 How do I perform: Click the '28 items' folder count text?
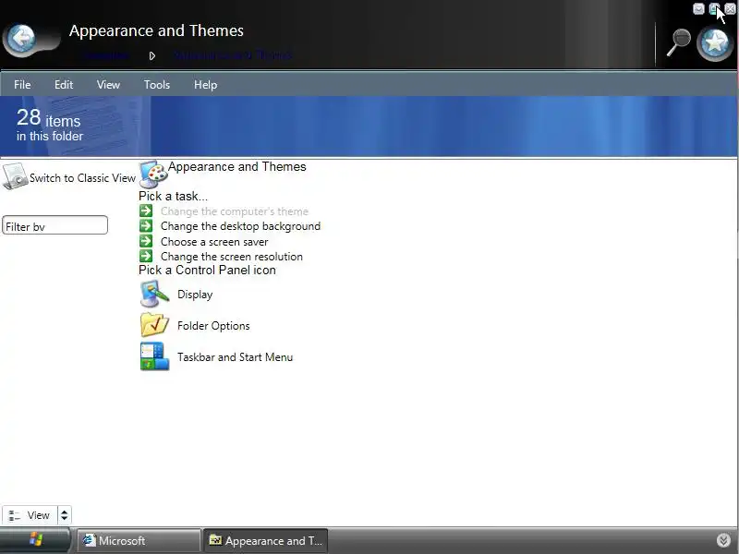coord(49,118)
